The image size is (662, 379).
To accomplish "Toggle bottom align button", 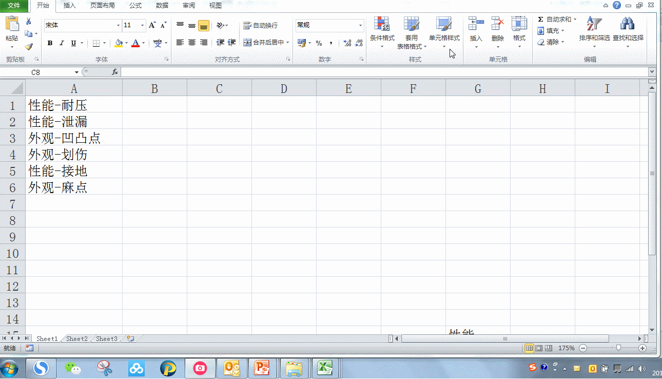I will pos(204,25).
